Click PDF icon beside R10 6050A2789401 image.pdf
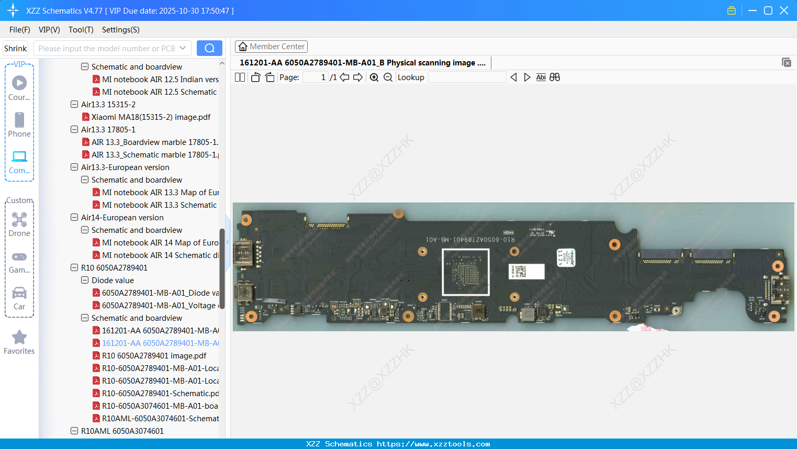This screenshot has width=797, height=449. click(96, 356)
